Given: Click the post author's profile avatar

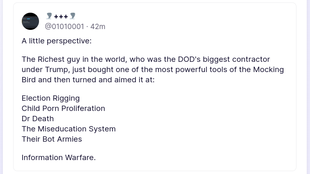Looking at the screenshot, I should coord(30,21).
